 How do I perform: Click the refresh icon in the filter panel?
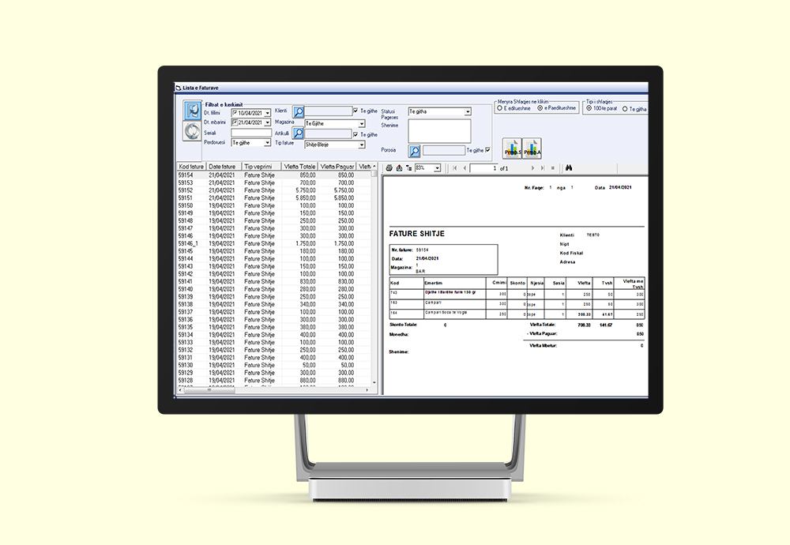click(190, 131)
